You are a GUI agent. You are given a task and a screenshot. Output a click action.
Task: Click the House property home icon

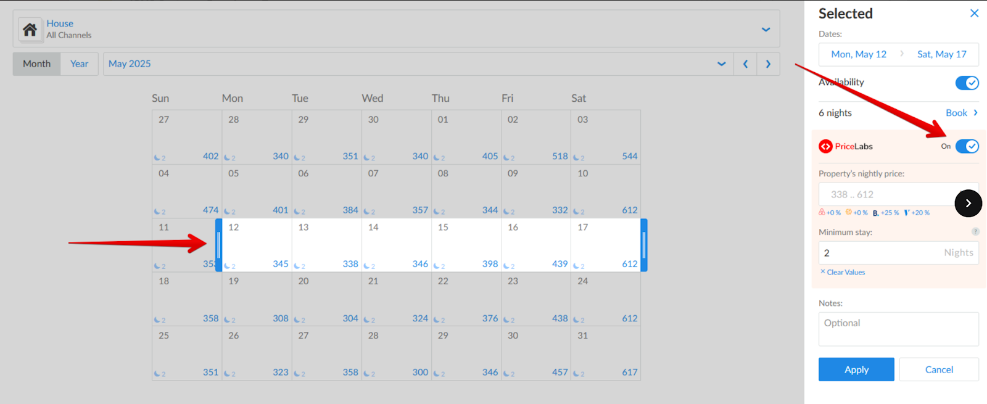tap(30, 30)
